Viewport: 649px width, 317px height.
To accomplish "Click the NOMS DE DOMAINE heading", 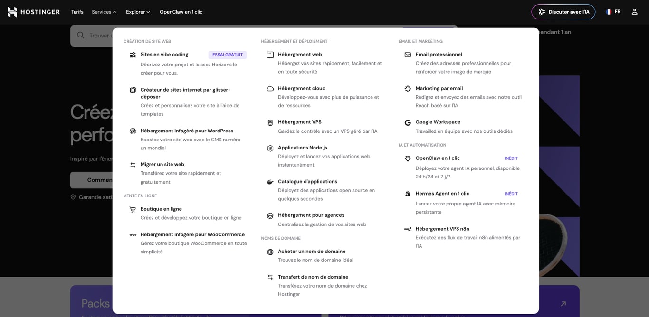I will pyautogui.click(x=281, y=238).
